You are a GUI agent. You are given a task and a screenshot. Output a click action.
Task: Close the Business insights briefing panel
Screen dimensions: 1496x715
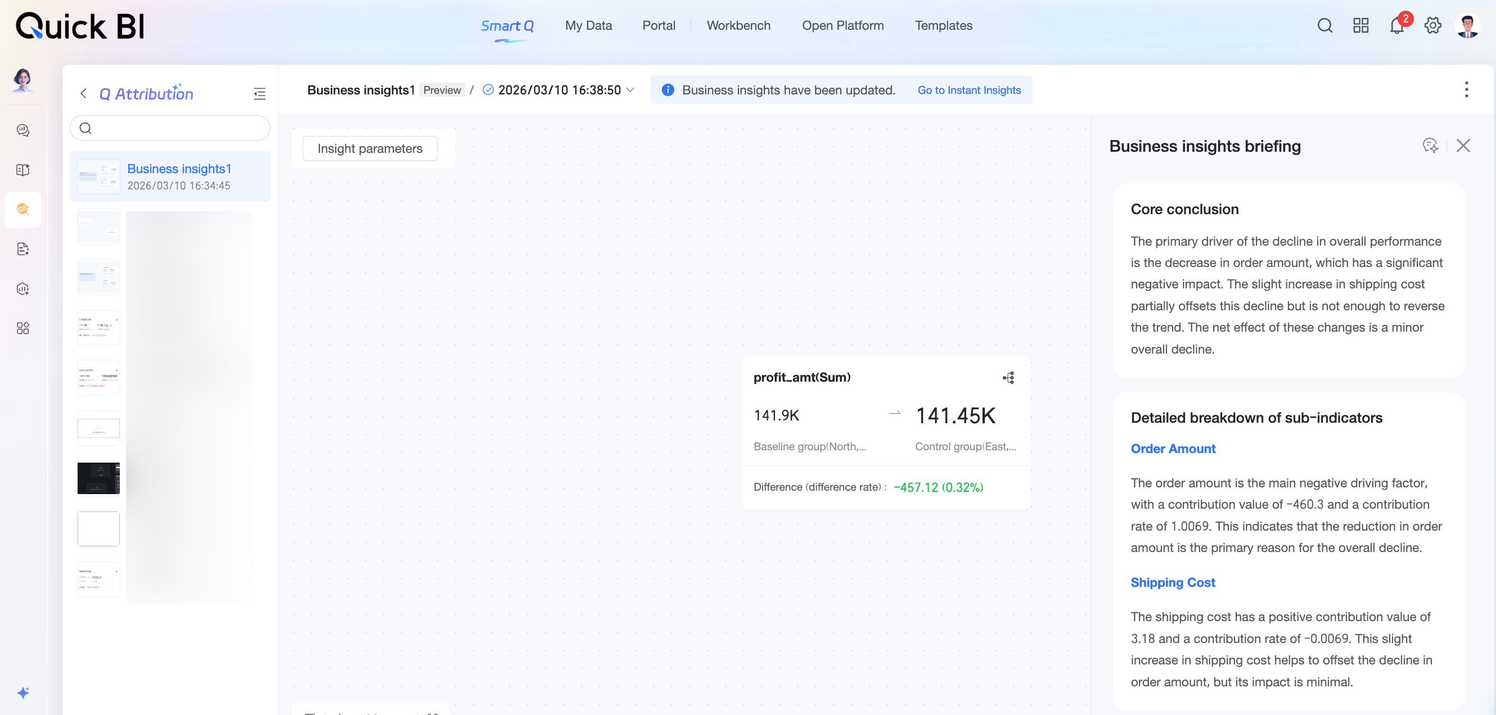1463,145
